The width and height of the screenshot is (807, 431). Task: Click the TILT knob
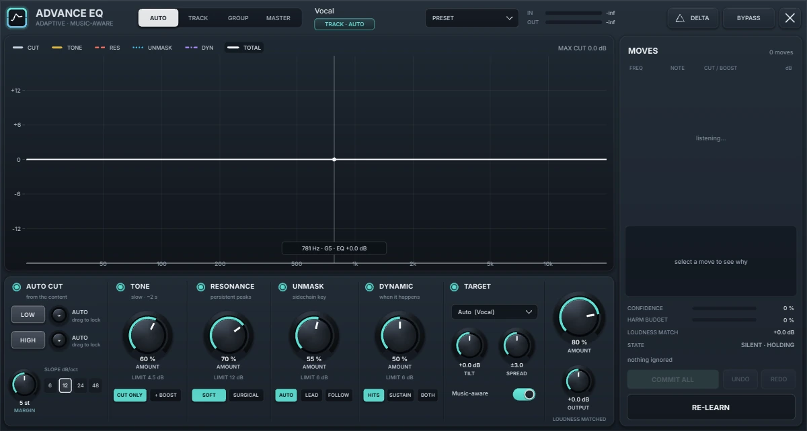point(469,346)
